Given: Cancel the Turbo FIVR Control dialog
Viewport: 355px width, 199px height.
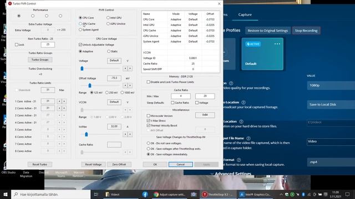Looking at the screenshot, I should 181,164.
